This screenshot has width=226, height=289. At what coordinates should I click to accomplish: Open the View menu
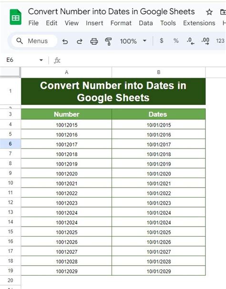72,23
